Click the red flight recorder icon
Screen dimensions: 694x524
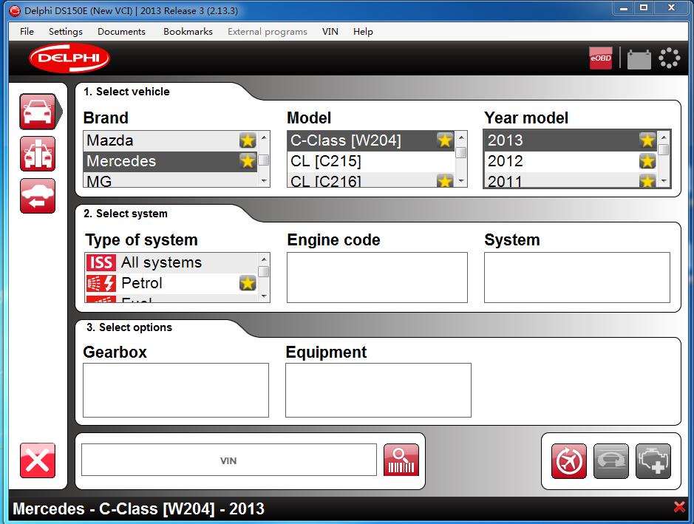(569, 461)
